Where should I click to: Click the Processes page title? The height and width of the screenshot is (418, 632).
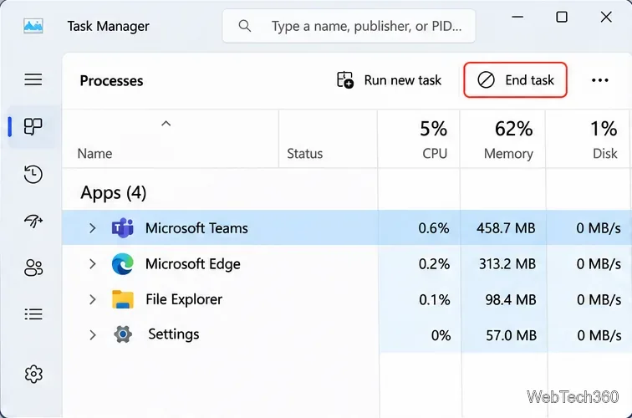click(x=111, y=80)
